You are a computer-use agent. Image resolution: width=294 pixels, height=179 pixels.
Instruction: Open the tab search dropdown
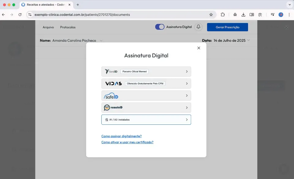(289, 5)
